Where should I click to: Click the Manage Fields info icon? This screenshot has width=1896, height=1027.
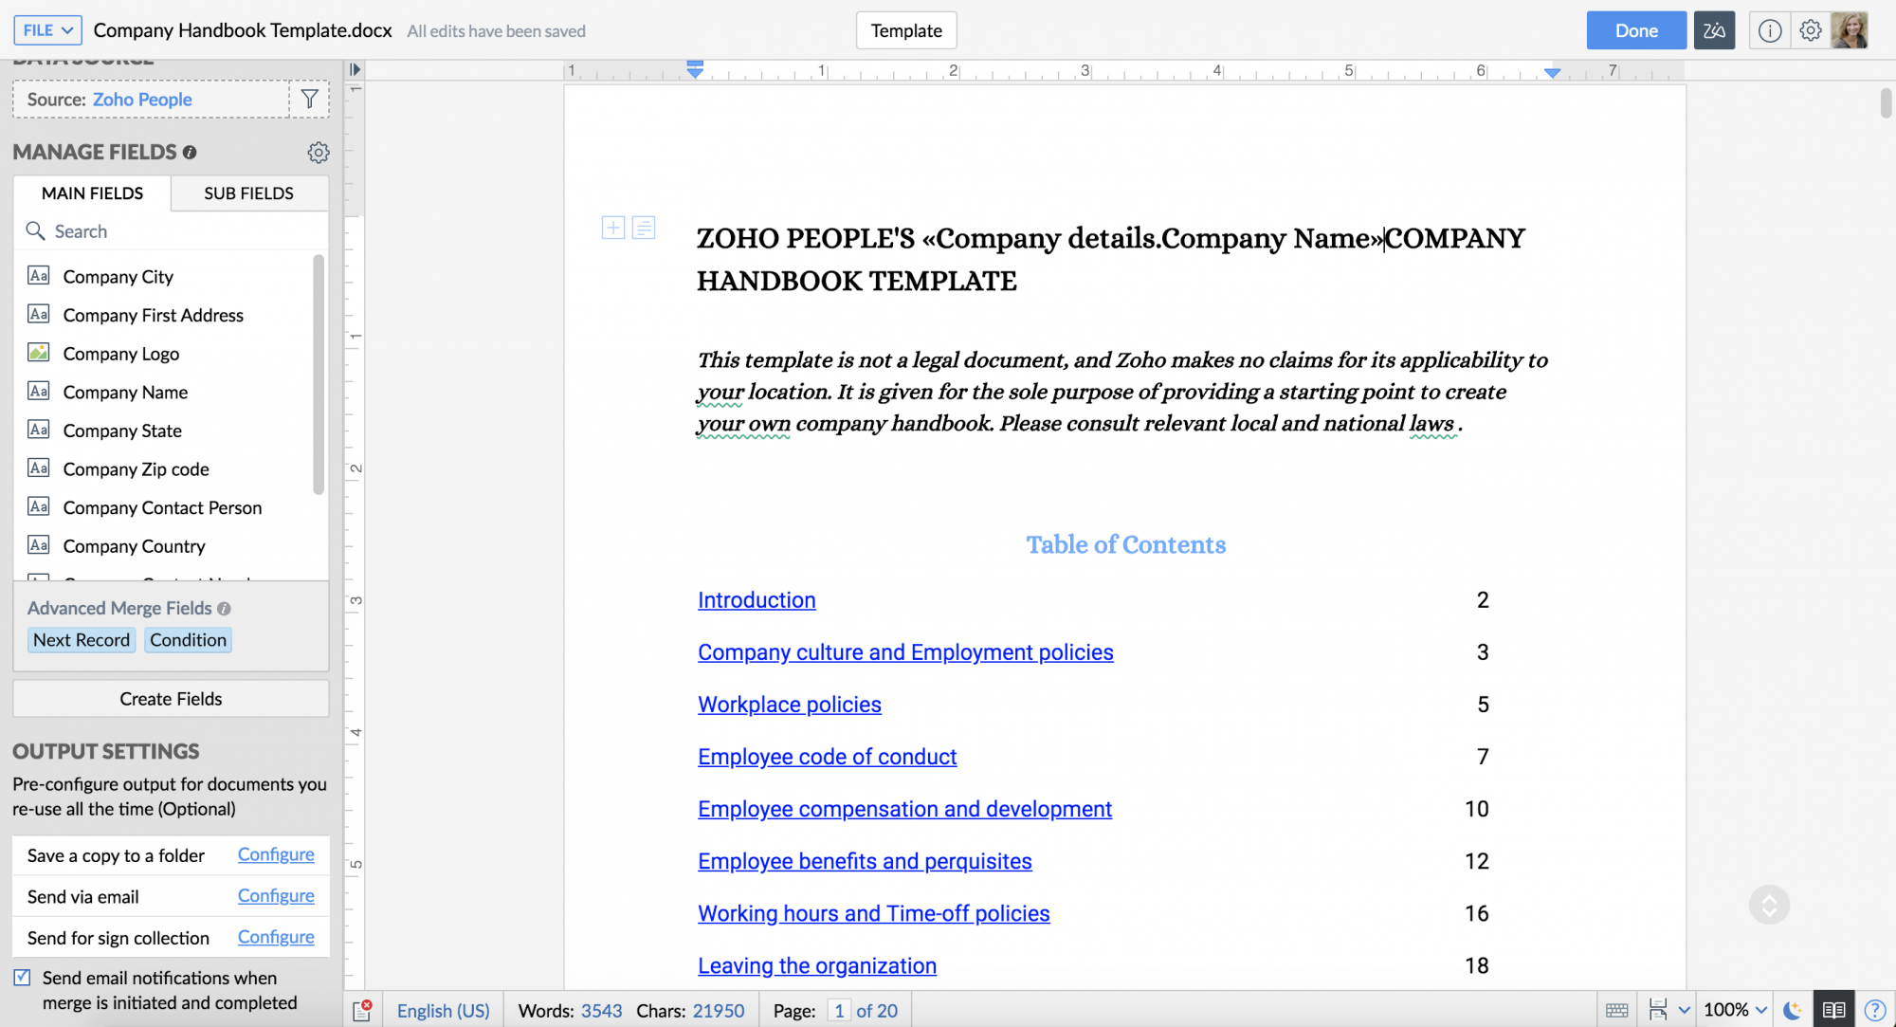[190, 152]
